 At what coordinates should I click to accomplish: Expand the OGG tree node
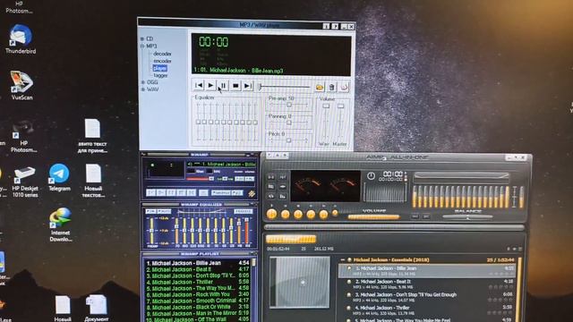coord(143,82)
